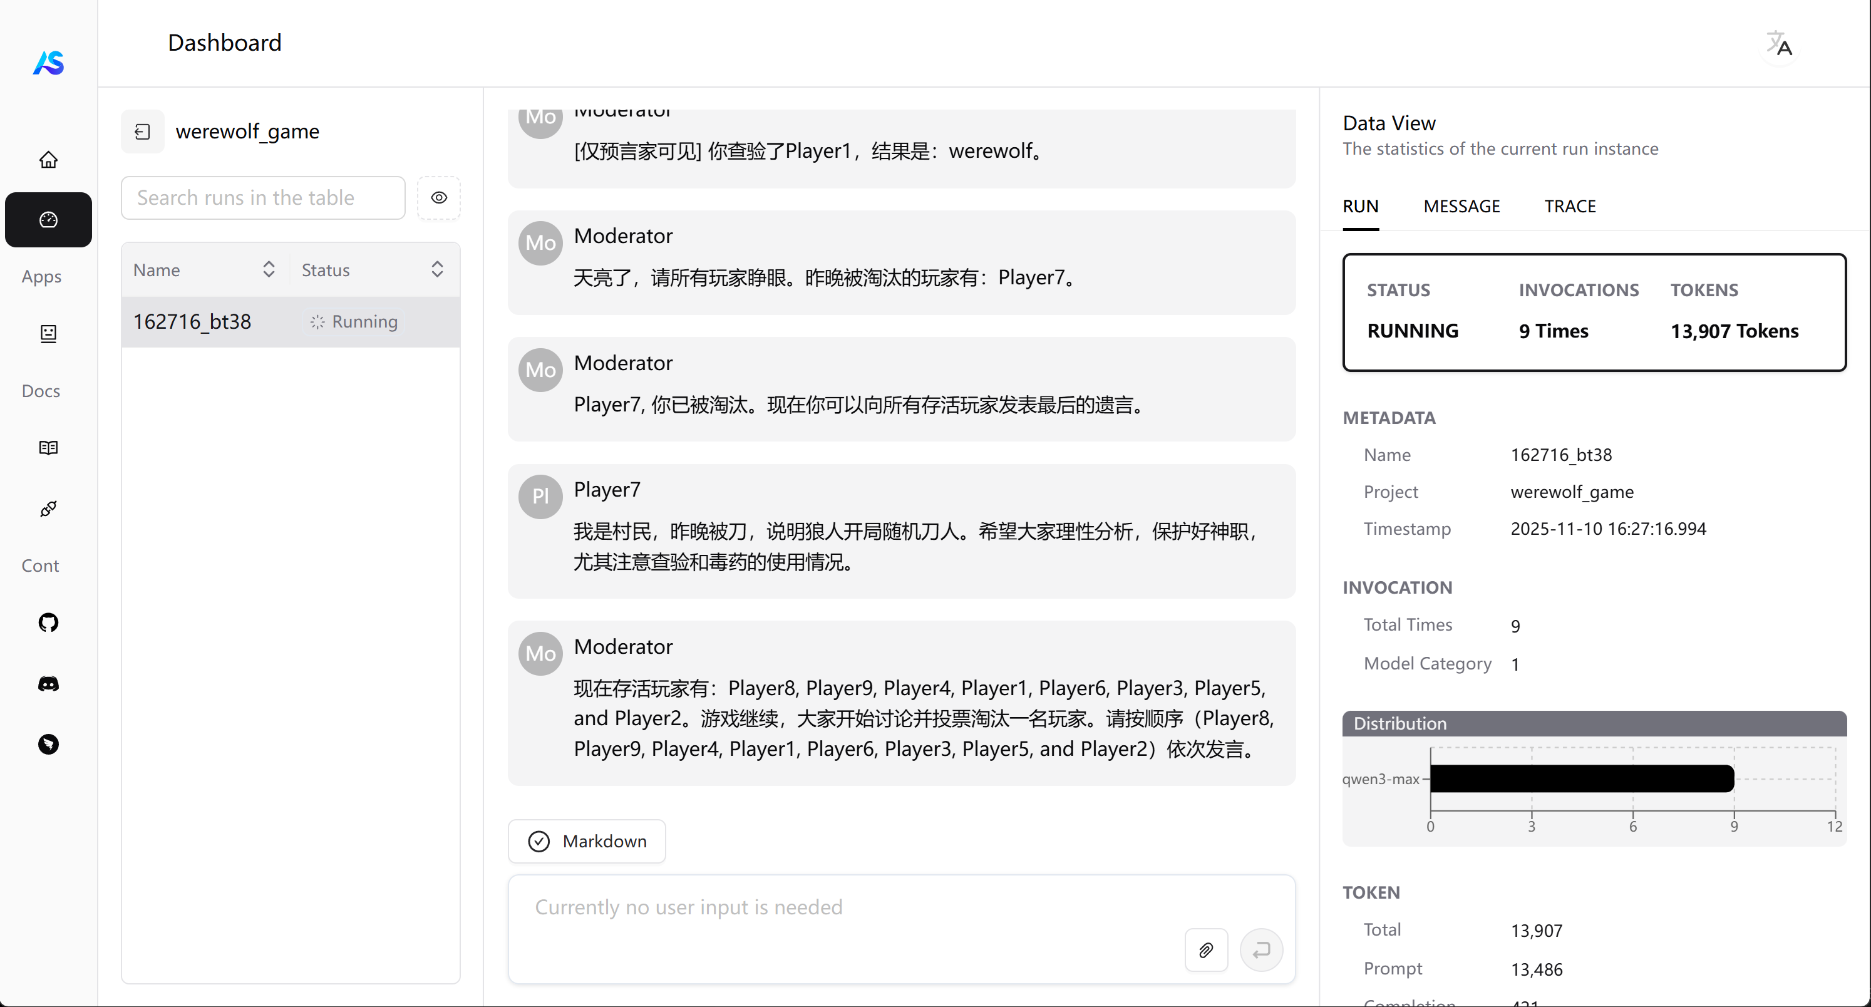Select run 162716_bt38 row
Image resolution: width=1871 pixels, height=1007 pixels.
pyautogui.click(x=291, y=322)
